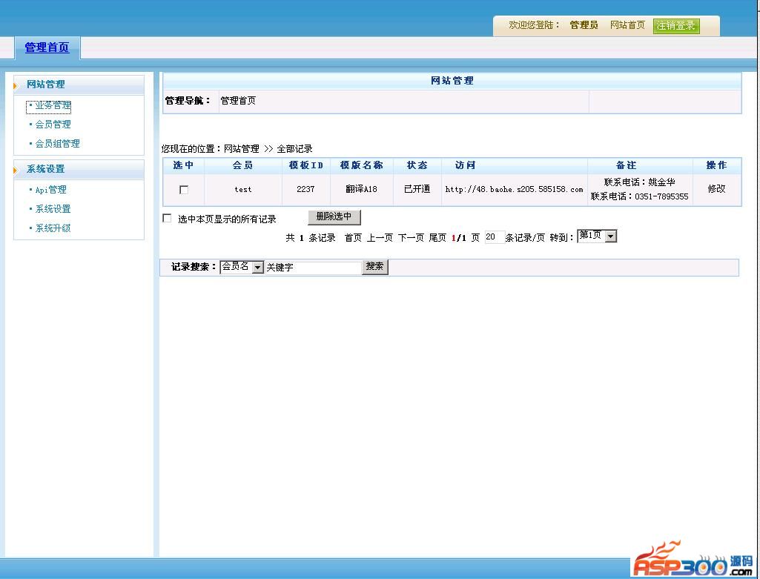
Task: Click the 上一页 pagination link
Action: tap(380, 237)
